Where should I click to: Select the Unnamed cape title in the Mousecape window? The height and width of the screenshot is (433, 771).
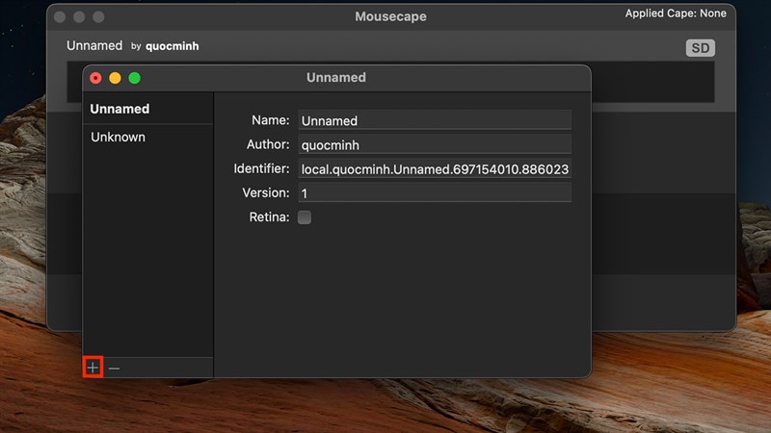(94, 45)
